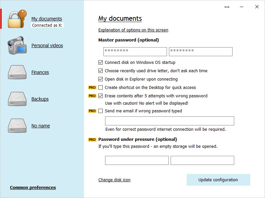Uncheck Choose recently used drive letter
This screenshot has height=198, width=265.
(x=101, y=71)
